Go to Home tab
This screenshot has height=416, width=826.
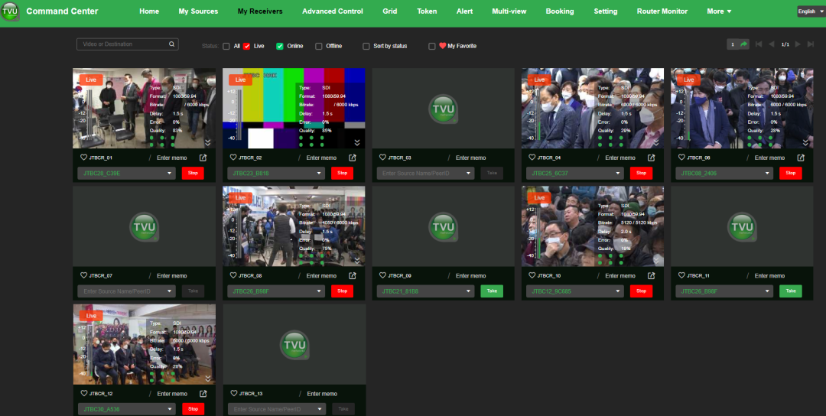pyautogui.click(x=149, y=11)
